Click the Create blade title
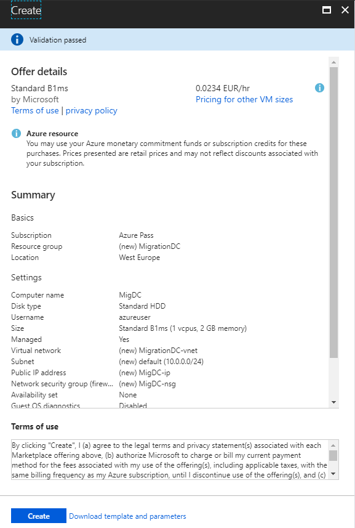 click(26, 10)
